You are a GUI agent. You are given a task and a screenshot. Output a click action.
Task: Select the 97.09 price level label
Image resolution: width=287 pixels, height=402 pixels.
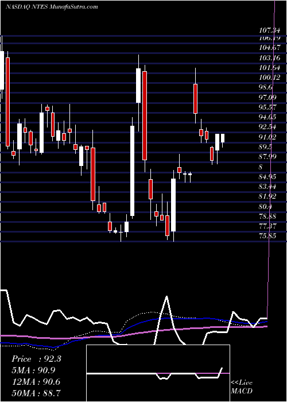point(267,98)
